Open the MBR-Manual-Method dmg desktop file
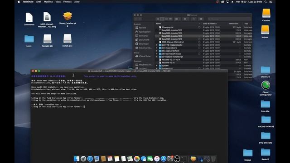Viewport: 290px width, 163px height. pos(47,17)
